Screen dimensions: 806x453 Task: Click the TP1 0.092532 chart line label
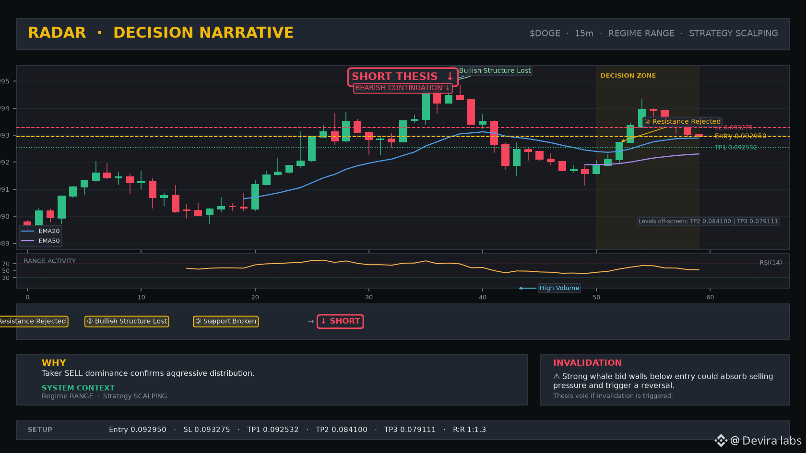pyautogui.click(x=735, y=148)
